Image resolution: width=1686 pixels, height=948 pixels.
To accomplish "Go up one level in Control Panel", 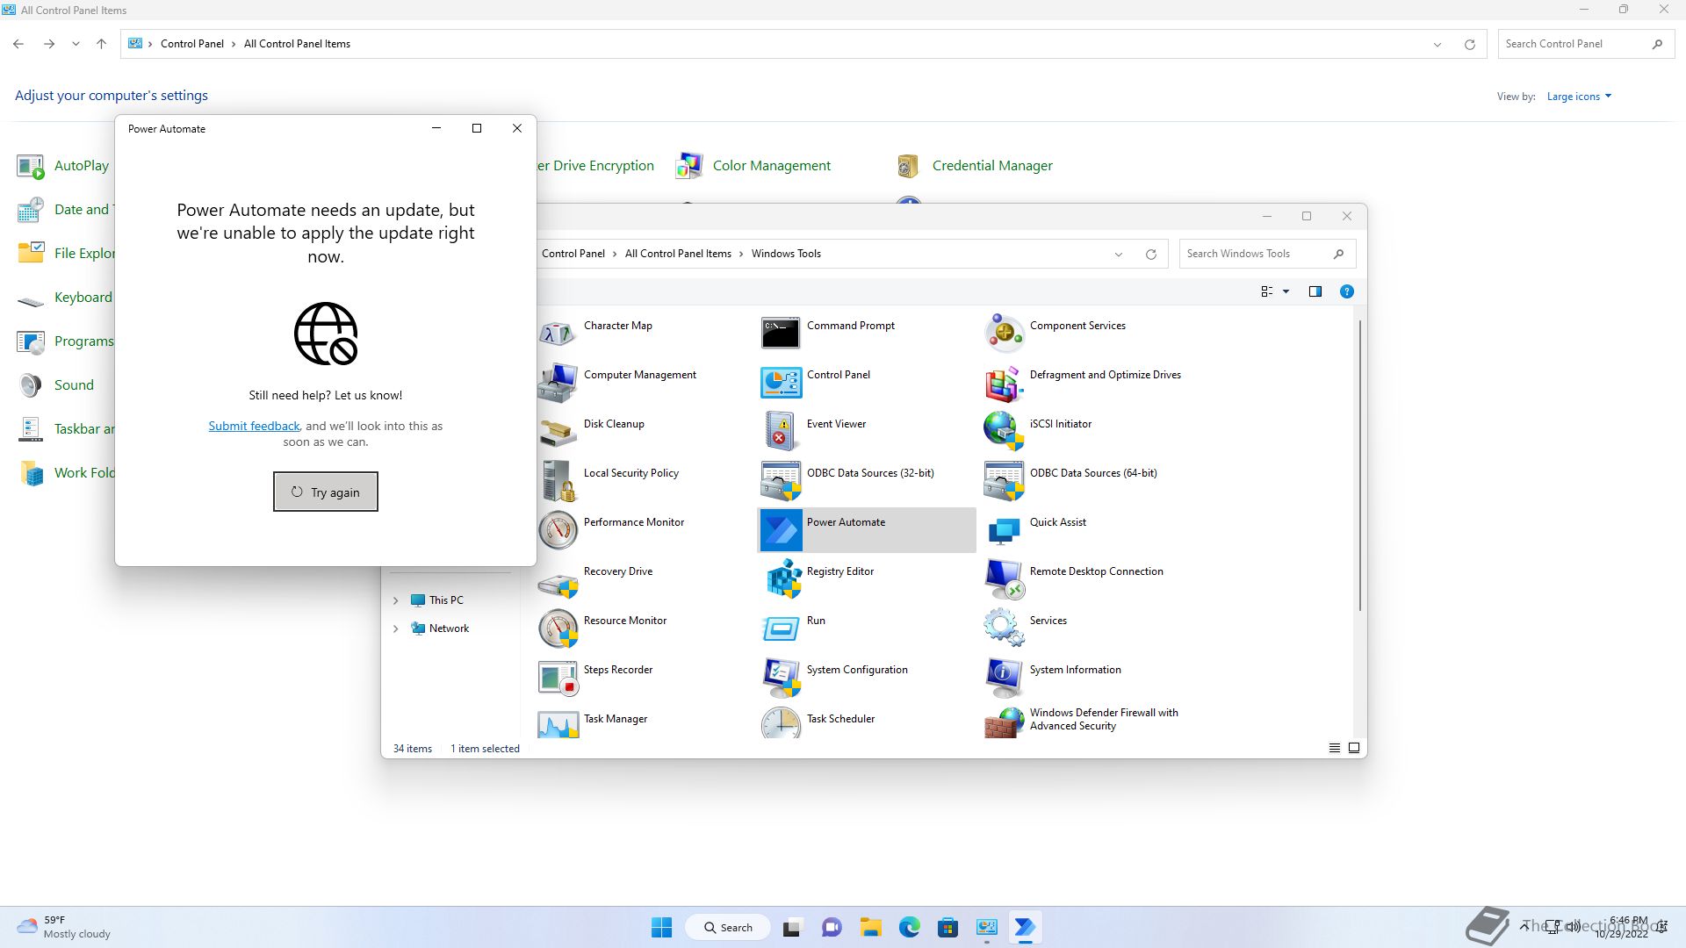I will coord(101,44).
